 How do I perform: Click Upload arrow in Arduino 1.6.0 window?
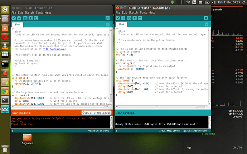point(19,18)
